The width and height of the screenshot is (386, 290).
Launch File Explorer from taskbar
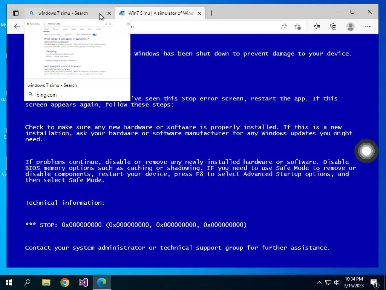[x=46, y=282]
